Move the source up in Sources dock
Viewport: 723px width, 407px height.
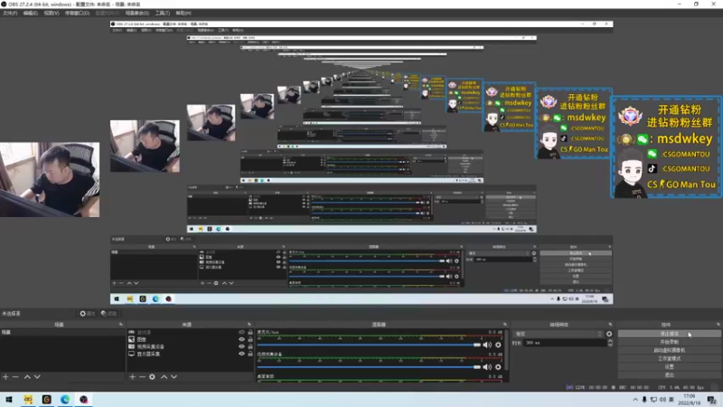coord(164,377)
